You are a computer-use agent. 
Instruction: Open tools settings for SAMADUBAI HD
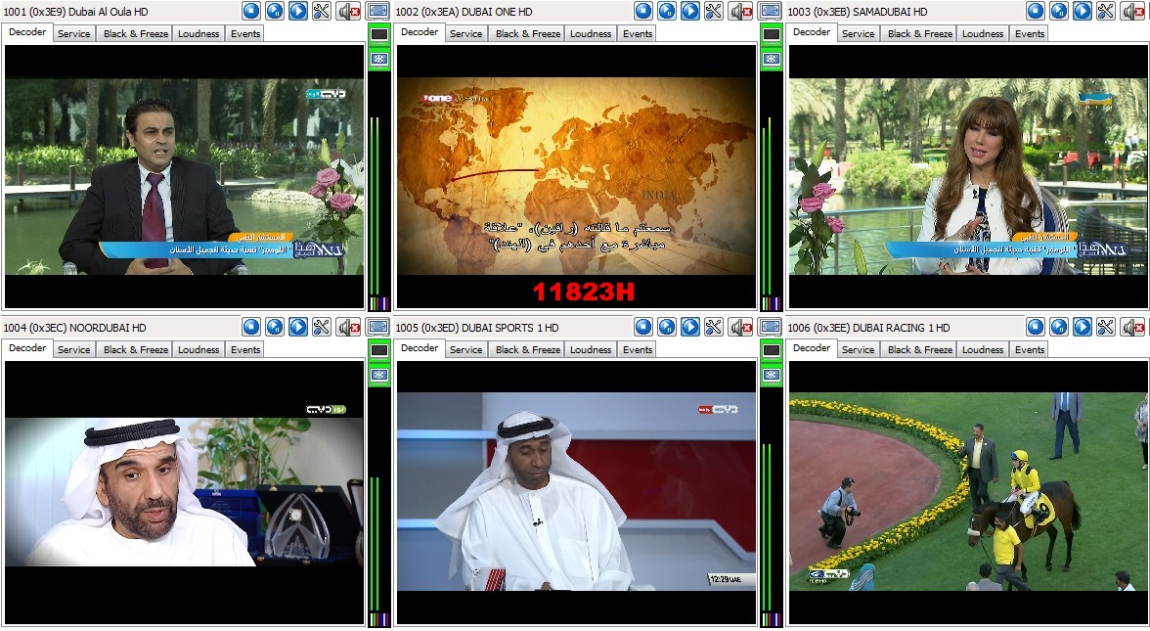pyautogui.click(x=1106, y=11)
